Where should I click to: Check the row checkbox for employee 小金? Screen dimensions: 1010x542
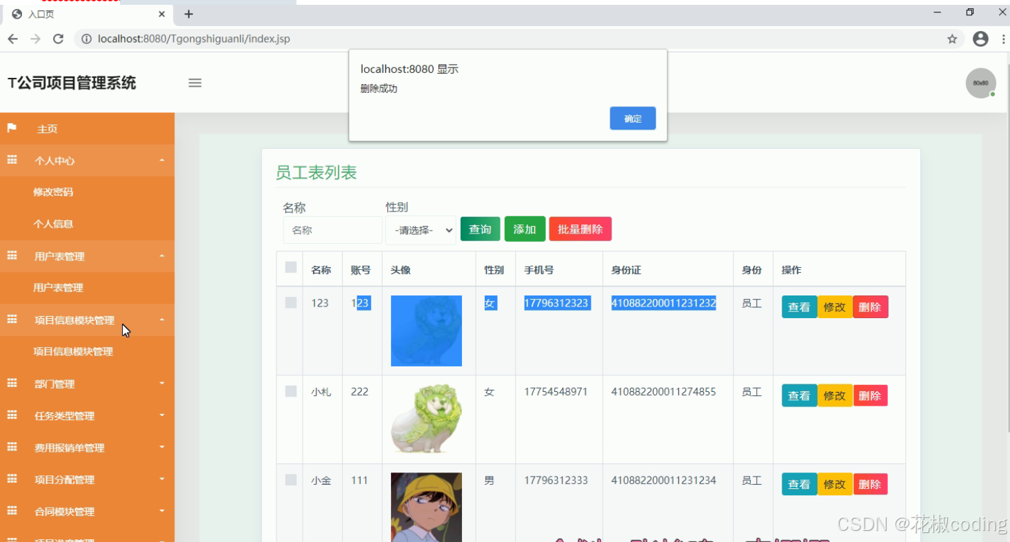(290, 480)
